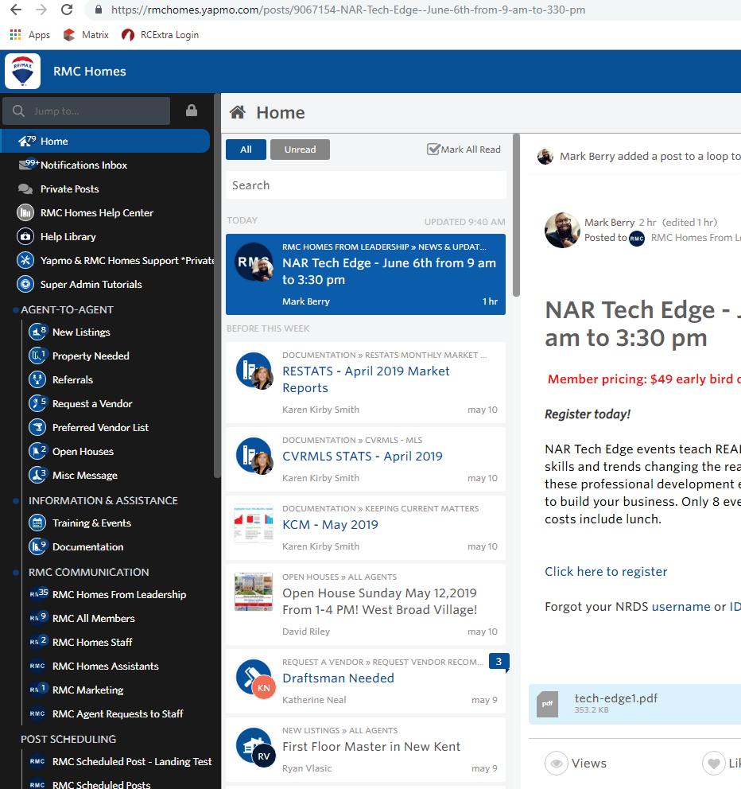Image resolution: width=741 pixels, height=789 pixels.
Task: Click the lock icon beside Jump to field
Action: click(192, 111)
